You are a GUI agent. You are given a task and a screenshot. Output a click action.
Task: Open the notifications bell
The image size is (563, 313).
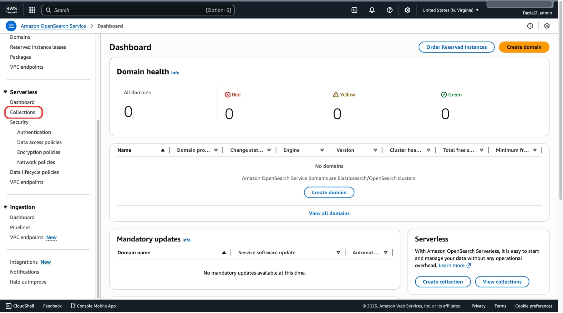pyautogui.click(x=372, y=10)
